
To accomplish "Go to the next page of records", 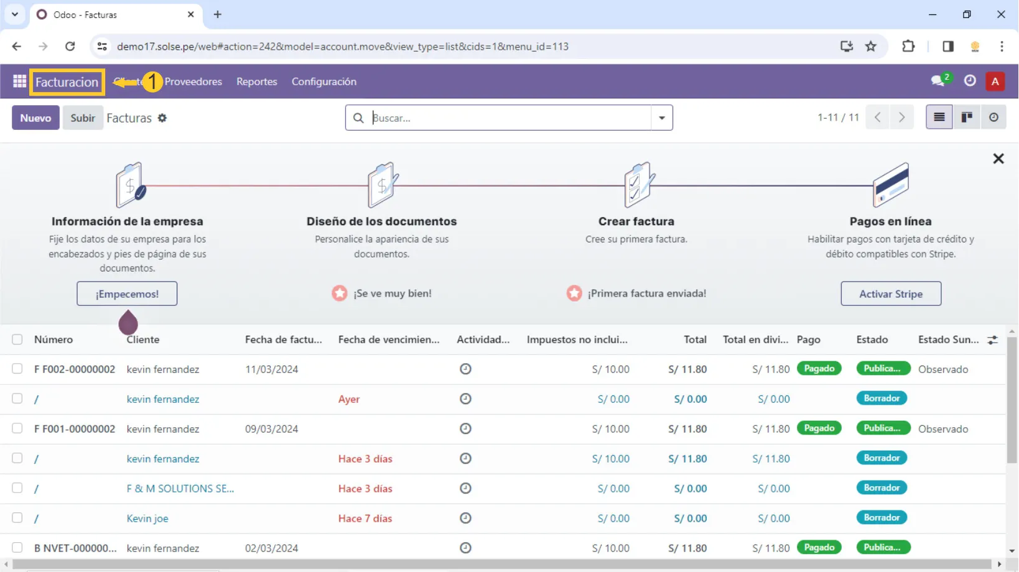I will click(901, 118).
